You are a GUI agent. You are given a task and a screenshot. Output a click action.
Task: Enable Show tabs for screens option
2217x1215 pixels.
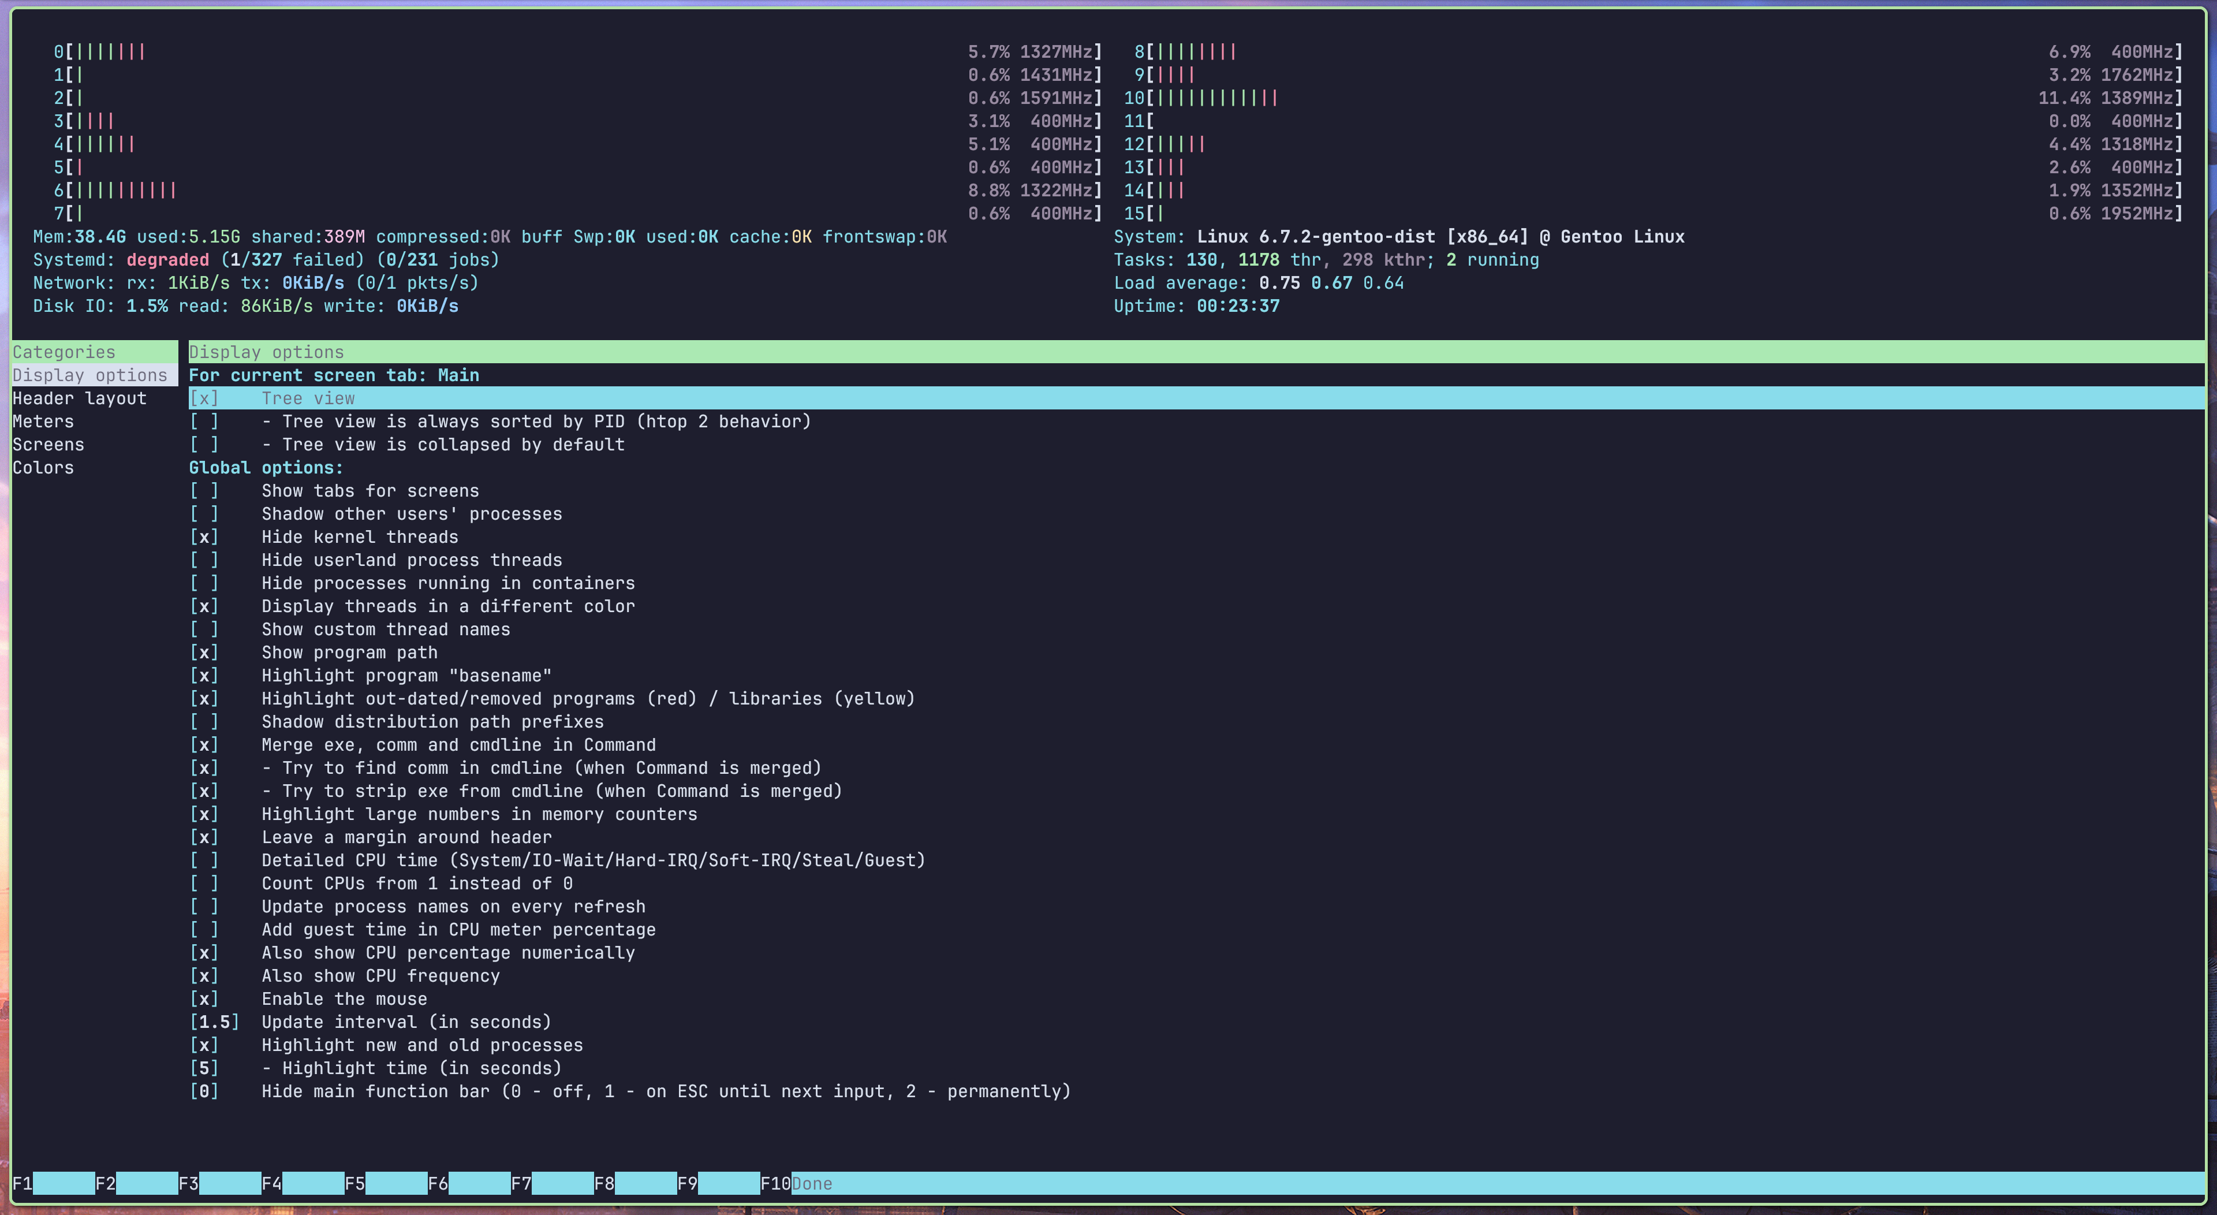(x=204, y=491)
